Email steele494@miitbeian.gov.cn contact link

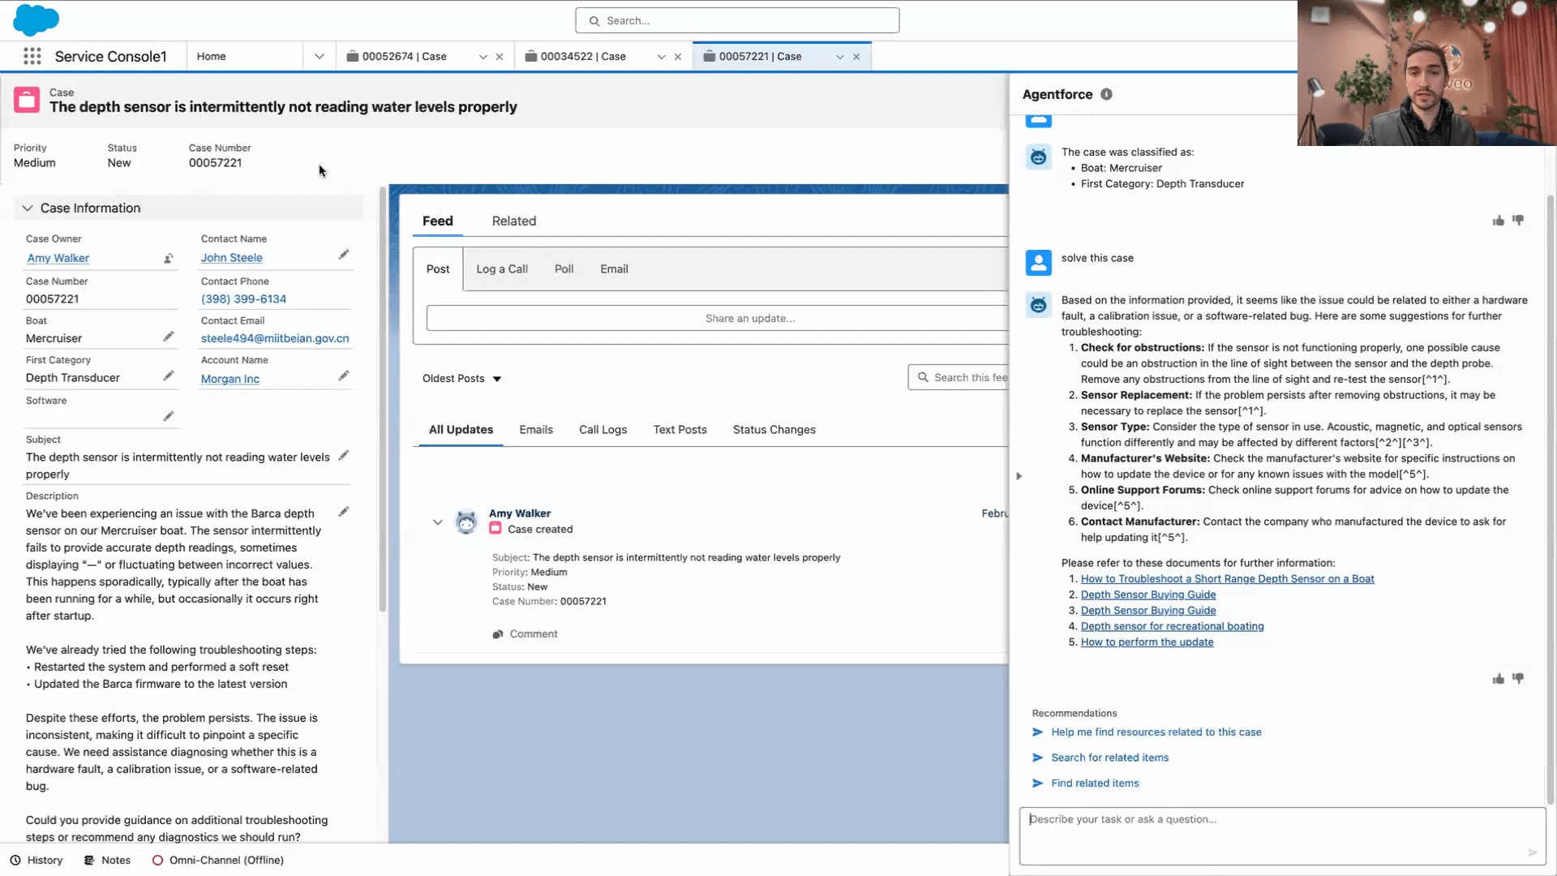(x=275, y=338)
